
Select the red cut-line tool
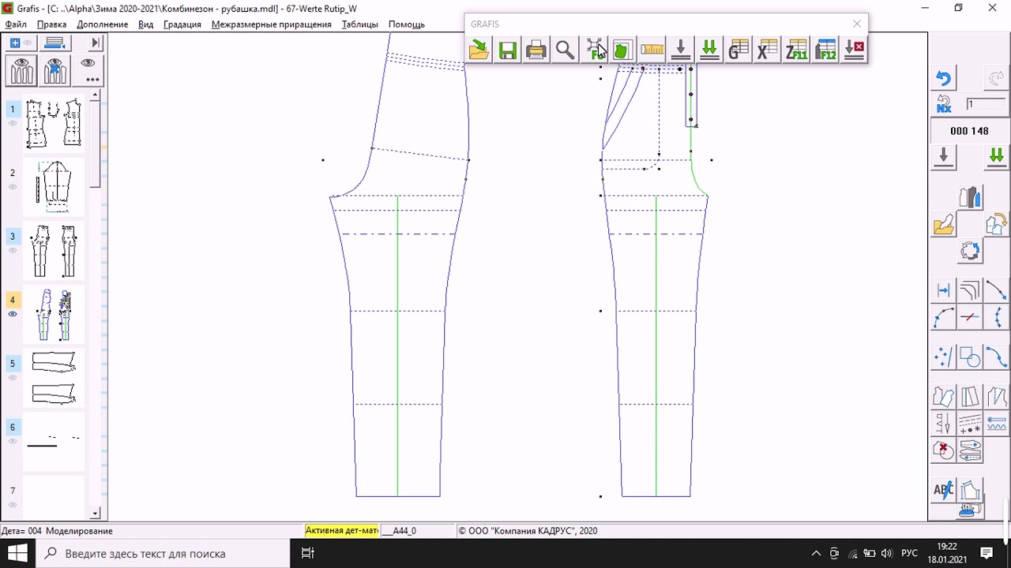pyautogui.click(x=970, y=317)
